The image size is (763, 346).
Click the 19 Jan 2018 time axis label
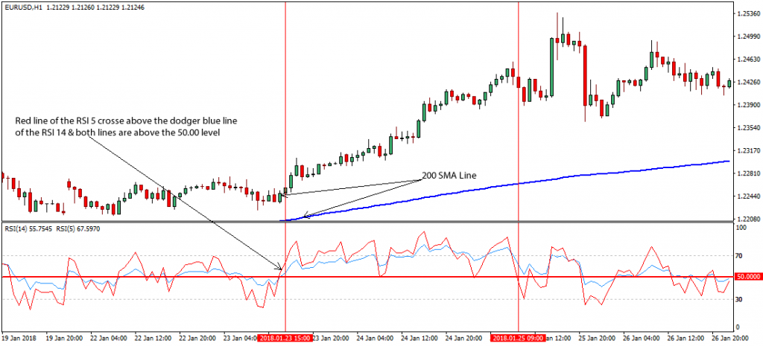[x=17, y=337]
